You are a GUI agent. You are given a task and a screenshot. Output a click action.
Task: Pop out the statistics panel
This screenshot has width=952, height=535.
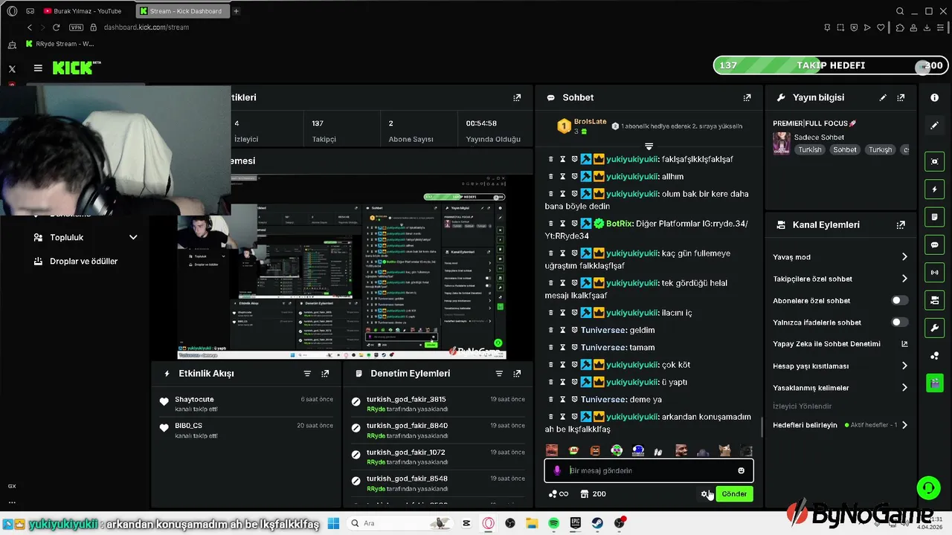(517, 97)
